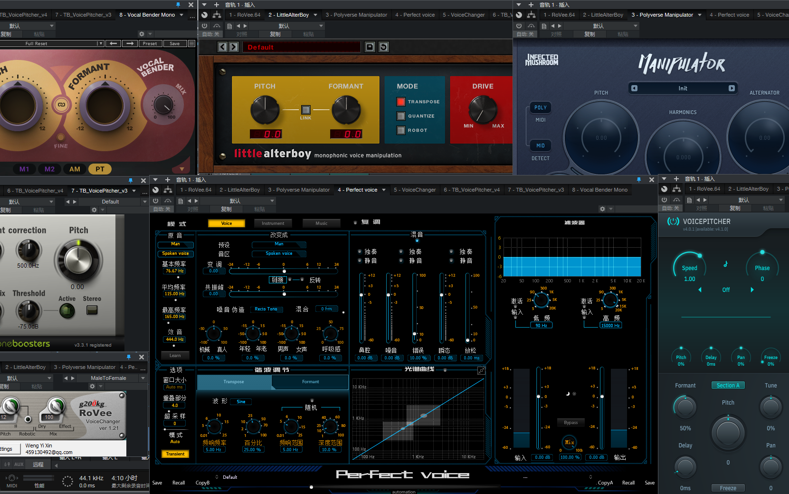The width and height of the screenshot is (789, 494).
Task: Click VoicePitcher power logo icon
Action: pos(673,221)
